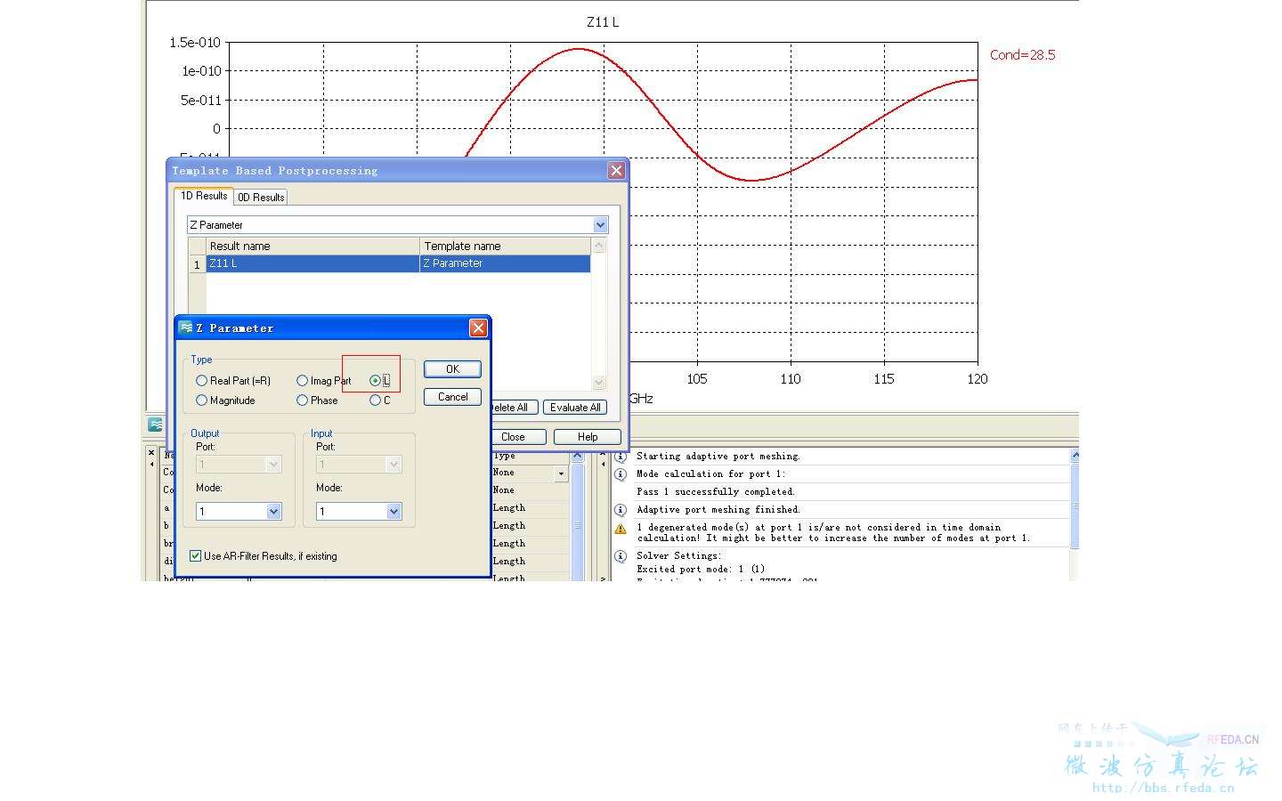Screen dimensions: 1282x801
Task: Click message log scroll-up arrow
Action: (x=1075, y=455)
